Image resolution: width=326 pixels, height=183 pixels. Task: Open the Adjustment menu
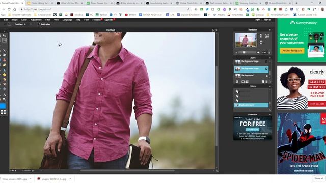36,20
